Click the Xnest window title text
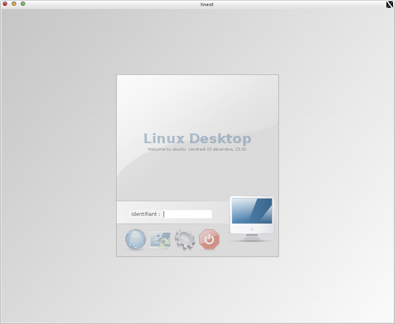Screen dimensions: 395x324 point(207,4)
